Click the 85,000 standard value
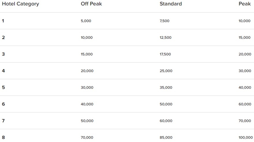The width and height of the screenshot is (254, 142). pos(166,138)
